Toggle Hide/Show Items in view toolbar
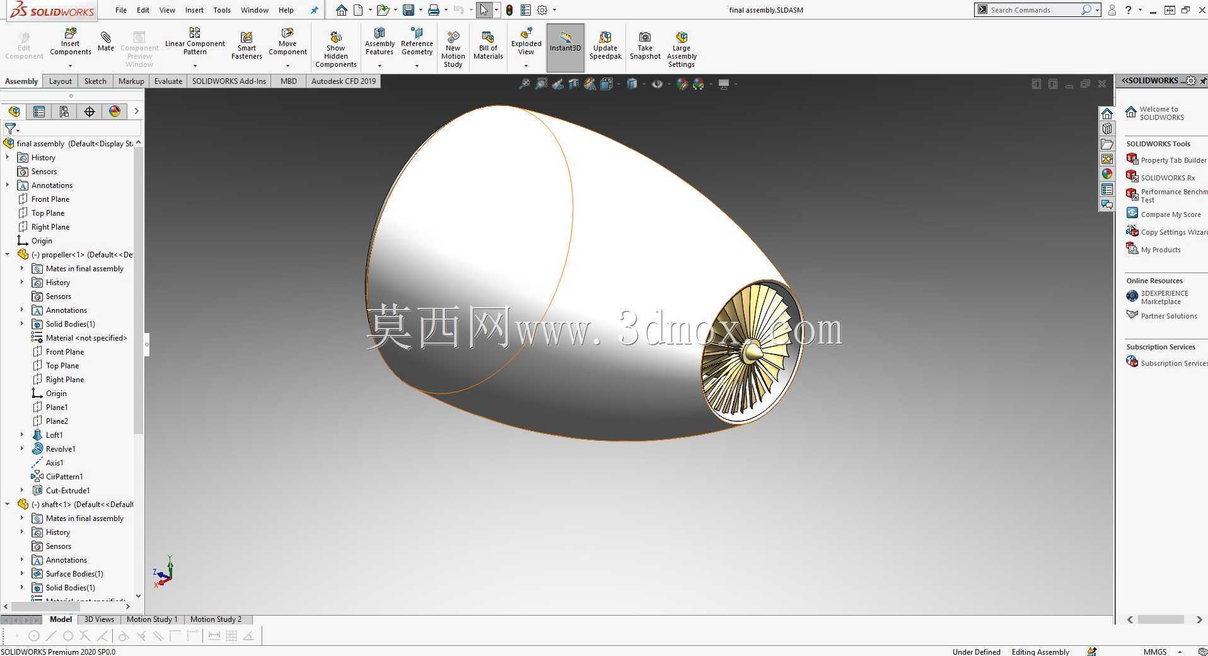The width and height of the screenshot is (1208, 656). pos(657,84)
